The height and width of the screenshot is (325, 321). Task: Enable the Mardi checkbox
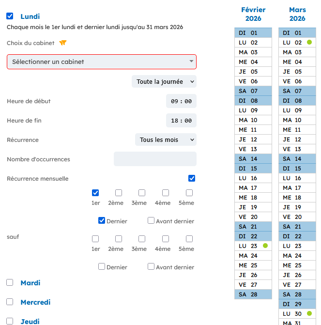pyautogui.click(x=10, y=282)
